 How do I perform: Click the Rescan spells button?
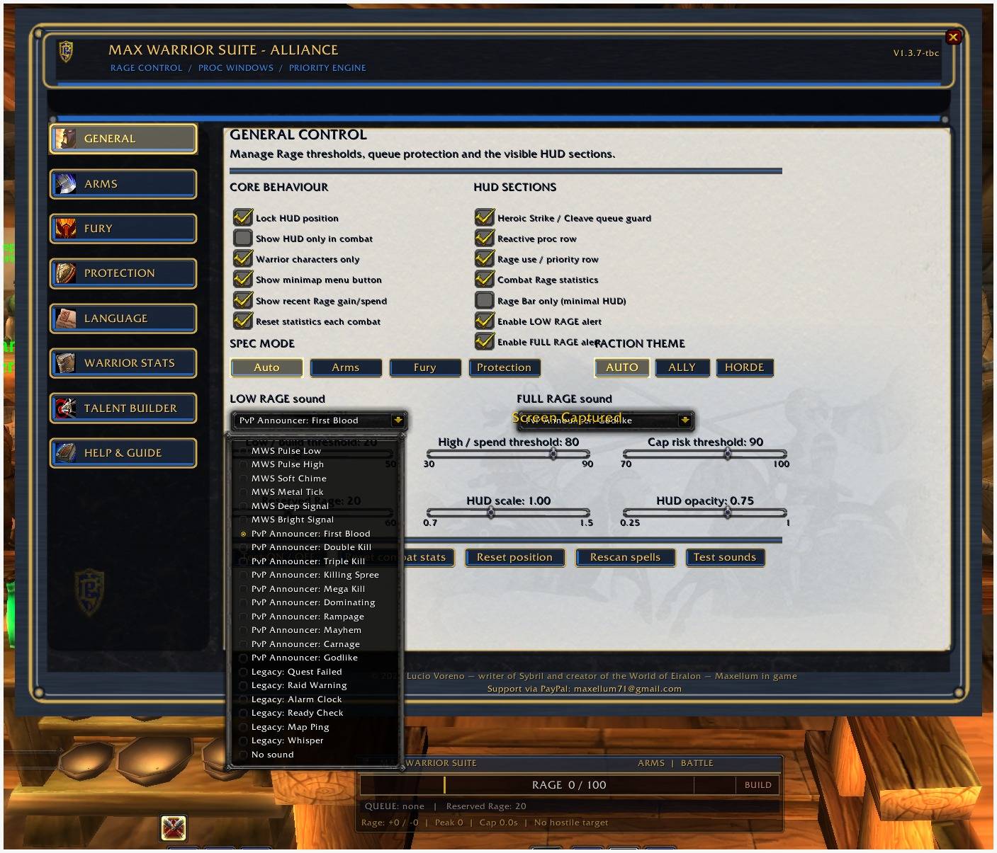(625, 557)
